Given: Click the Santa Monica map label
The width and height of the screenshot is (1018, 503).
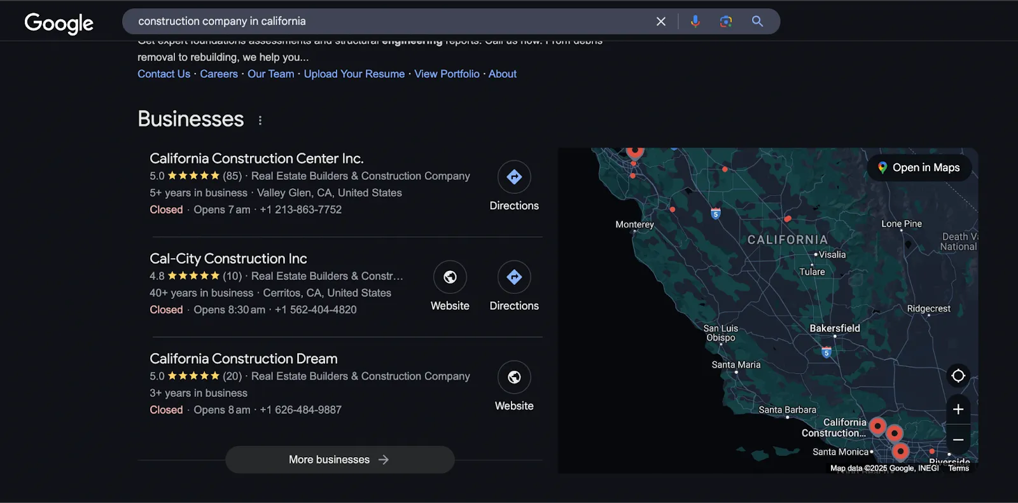Looking at the screenshot, I should point(840,452).
